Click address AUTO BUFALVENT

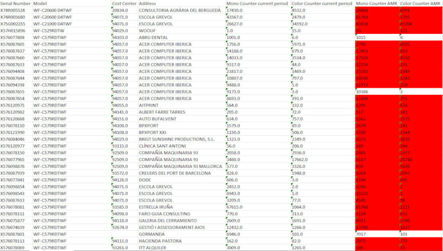pyautogui.click(x=158, y=119)
